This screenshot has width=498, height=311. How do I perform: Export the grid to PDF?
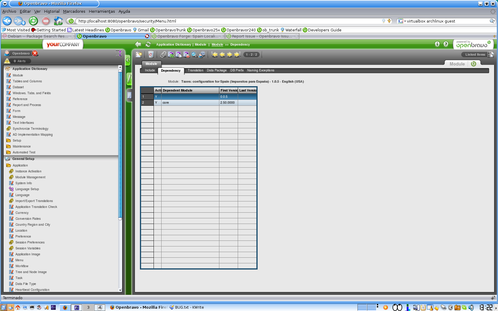click(186, 54)
